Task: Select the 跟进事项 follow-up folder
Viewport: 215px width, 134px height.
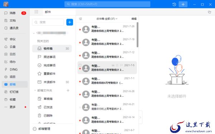Action: (52, 57)
